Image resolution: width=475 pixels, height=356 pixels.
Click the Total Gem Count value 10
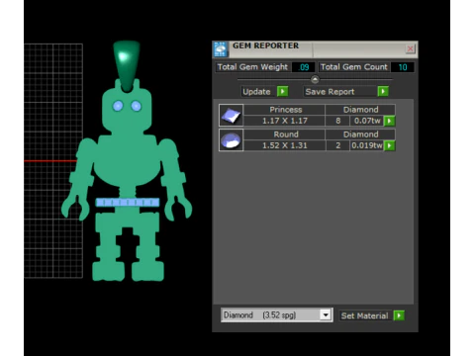pyautogui.click(x=403, y=67)
